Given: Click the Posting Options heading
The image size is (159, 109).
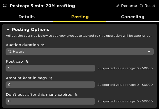Looking at the screenshot, I should click(30, 30).
